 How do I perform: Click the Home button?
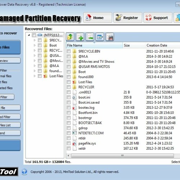98,18
